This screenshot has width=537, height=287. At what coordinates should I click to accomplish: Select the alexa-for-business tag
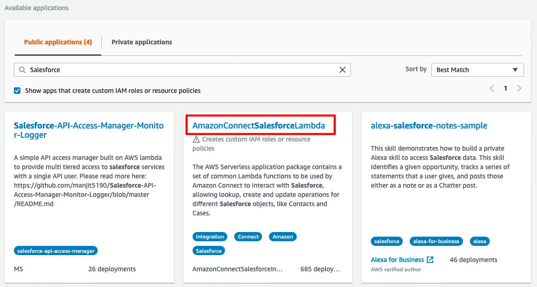pos(436,241)
